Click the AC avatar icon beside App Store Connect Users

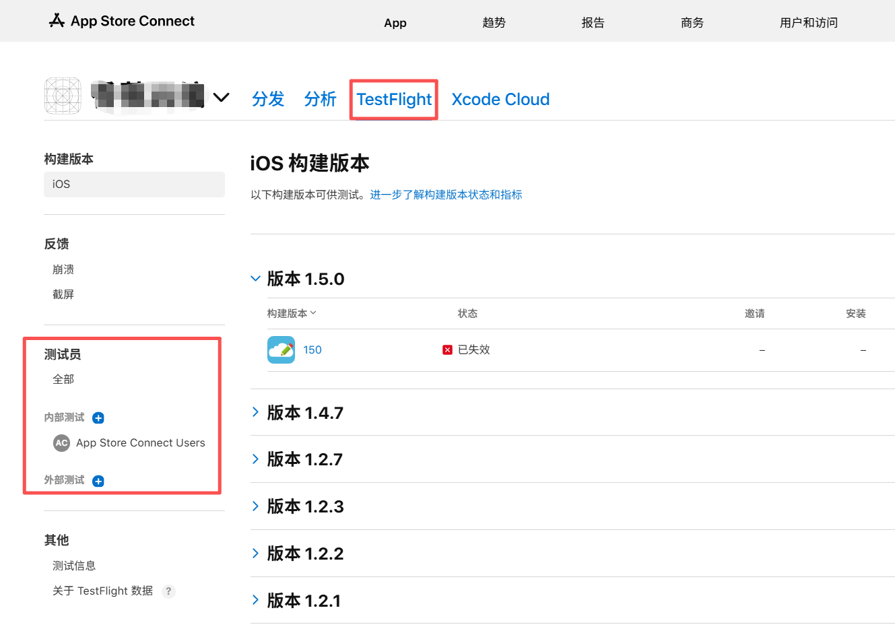pos(61,442)
